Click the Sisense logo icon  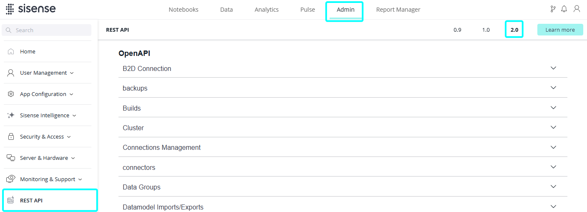pyautogui.click(x=10, y=9)
